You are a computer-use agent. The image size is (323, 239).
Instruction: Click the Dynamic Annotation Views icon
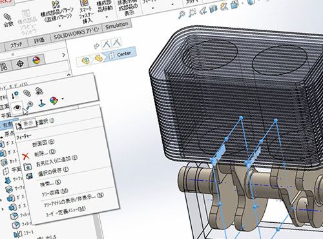pyautogui.click(x=224, y=6)
